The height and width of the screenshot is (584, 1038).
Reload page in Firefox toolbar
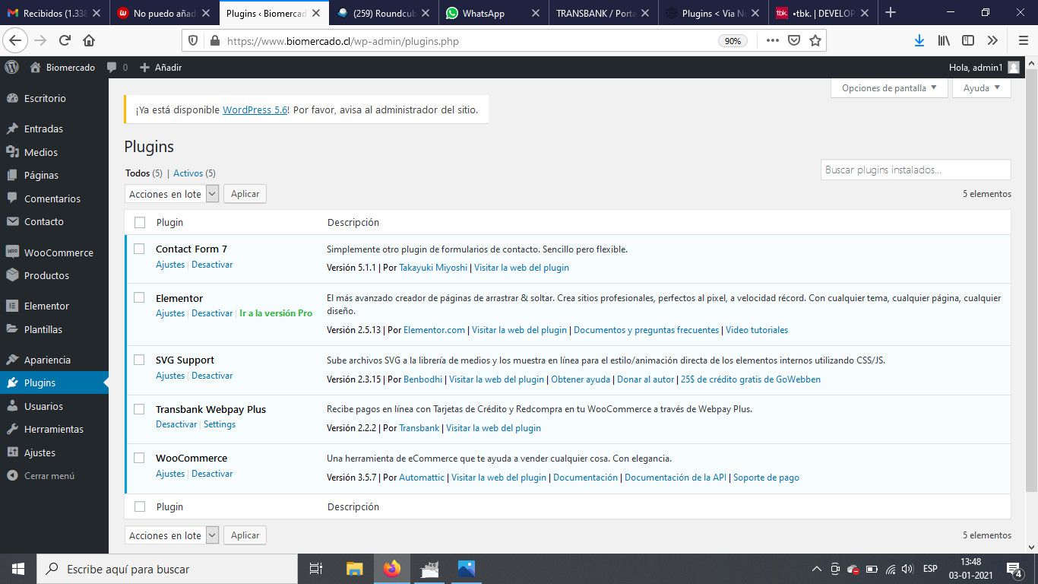(65, 40)
